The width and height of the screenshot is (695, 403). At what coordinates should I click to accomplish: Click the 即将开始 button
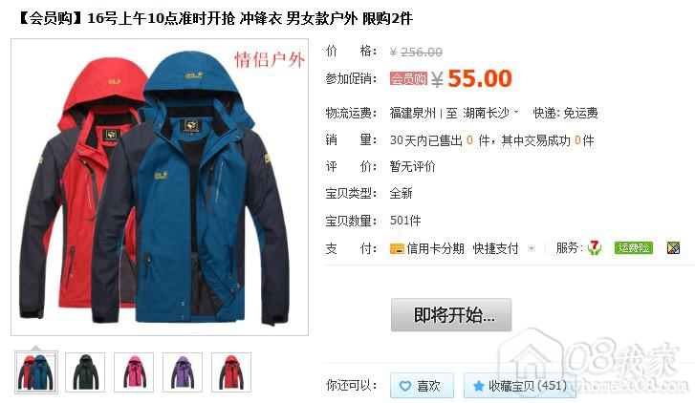pyautogui.click(x=451, y=315)
